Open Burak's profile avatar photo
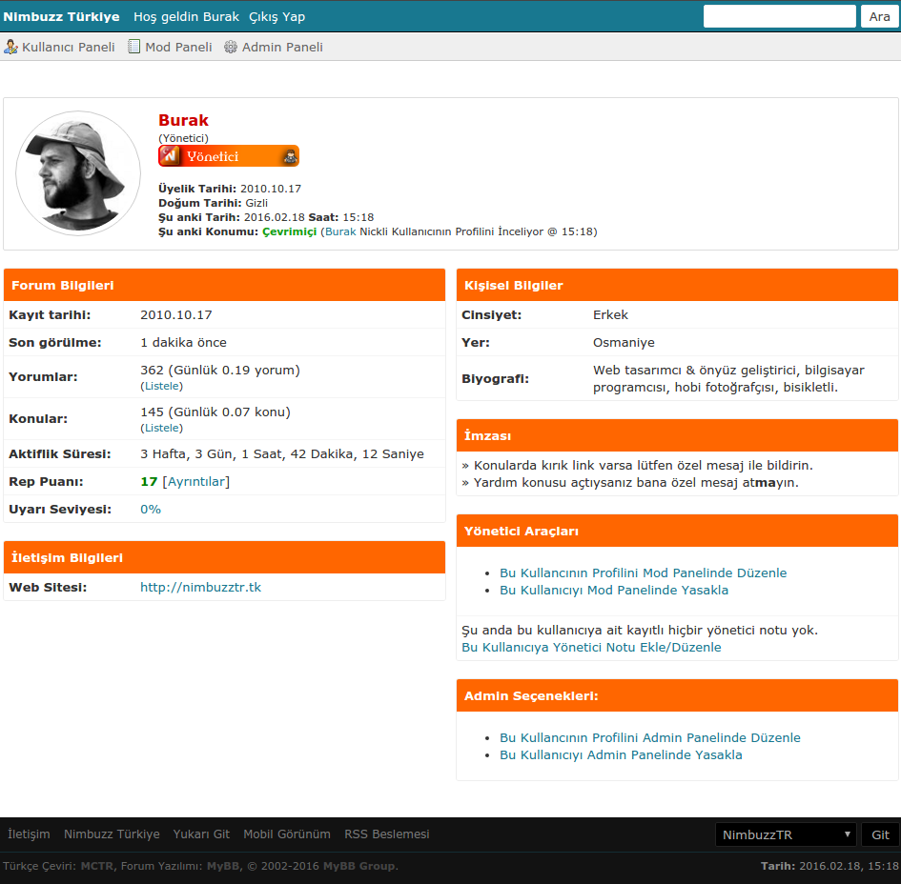901x884 pixels. [x=78, y=173]
